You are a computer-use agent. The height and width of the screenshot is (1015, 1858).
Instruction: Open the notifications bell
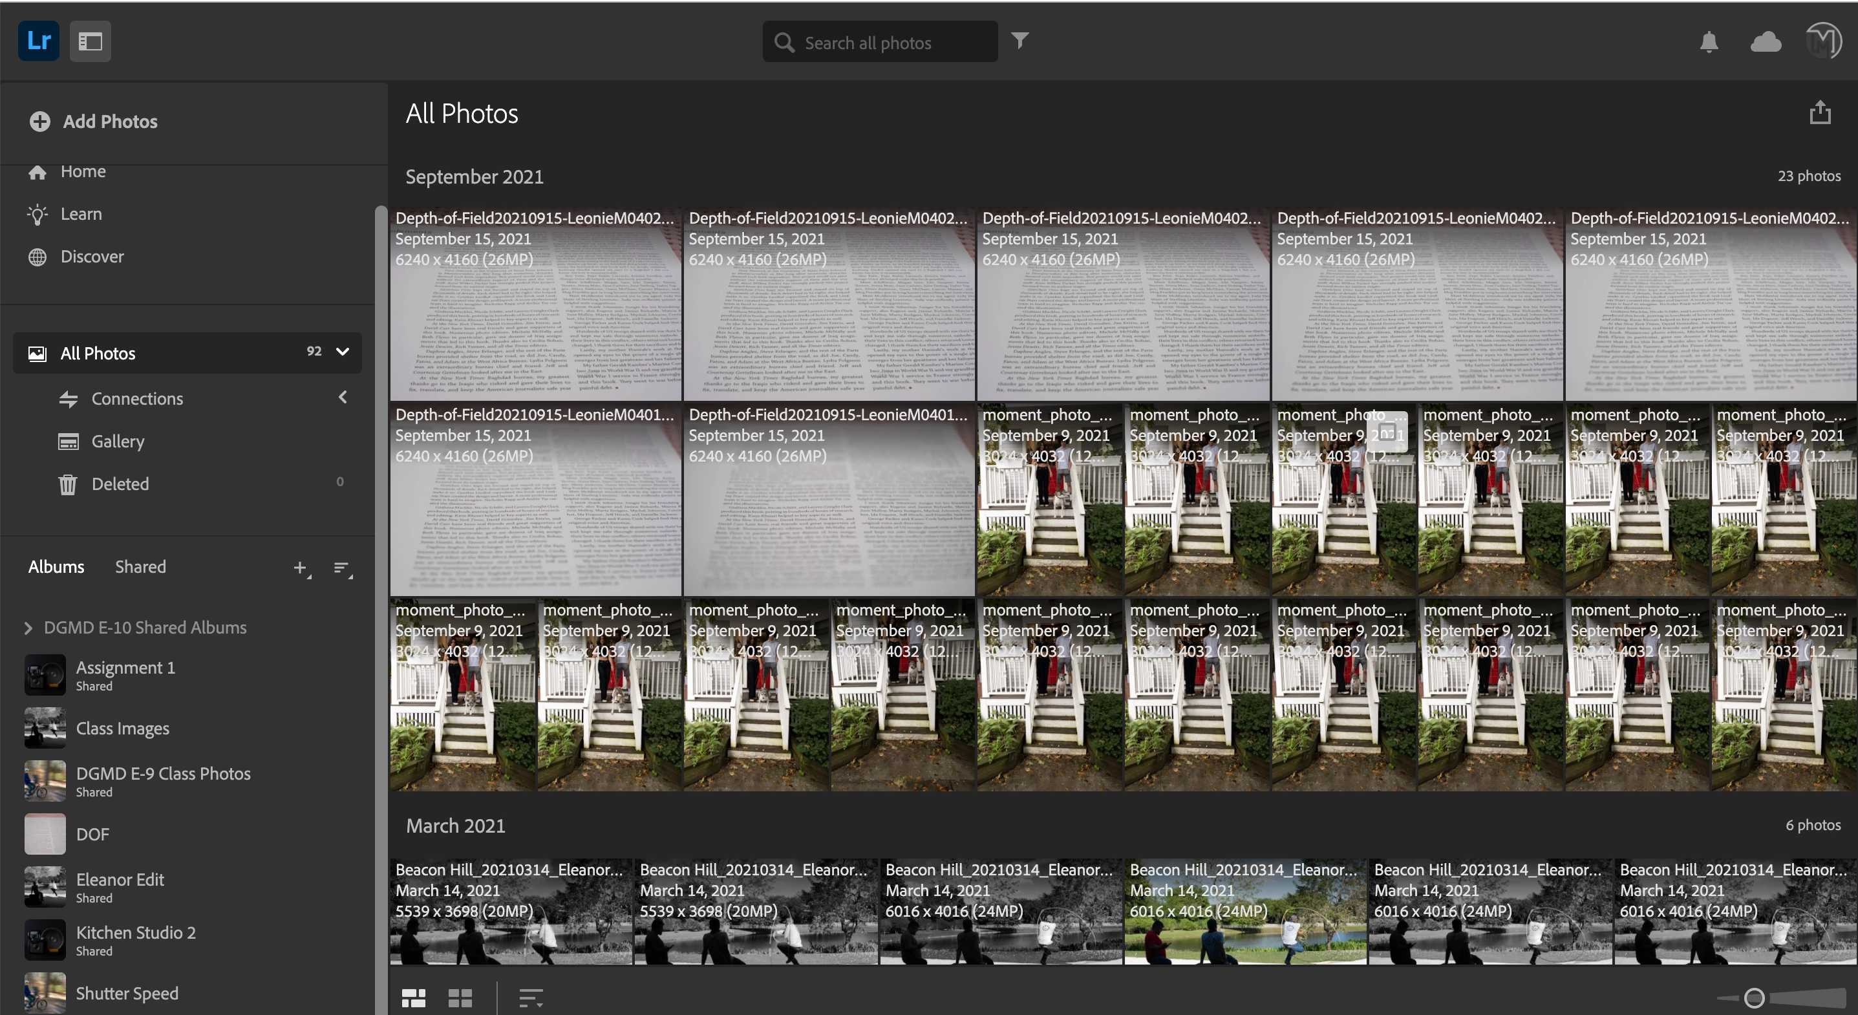tap(1709, 42)
